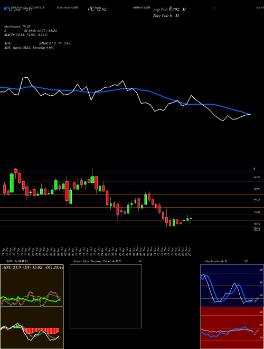
Task: Click the 'ADX: (MGR) 21.9, 15, 23.4' line
Action: [37, 43]
